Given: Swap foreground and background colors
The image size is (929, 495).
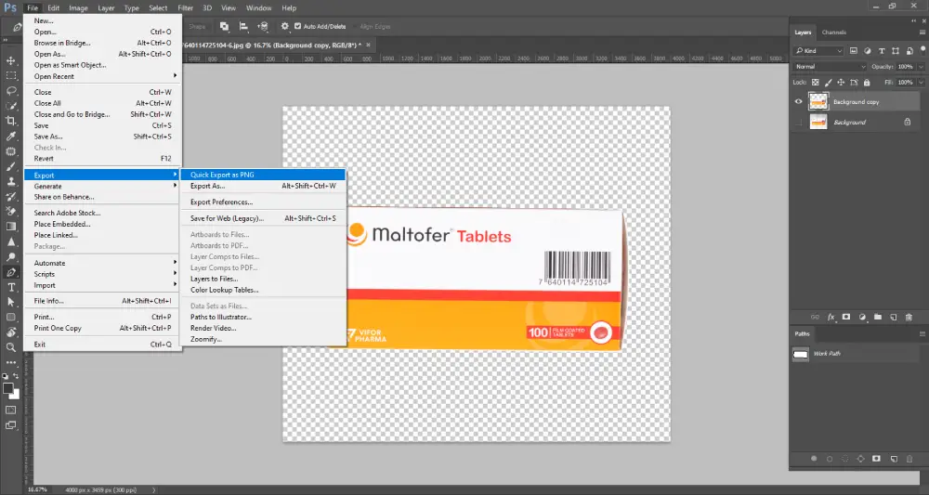Looking at the screenshot, I should [16, 376].
